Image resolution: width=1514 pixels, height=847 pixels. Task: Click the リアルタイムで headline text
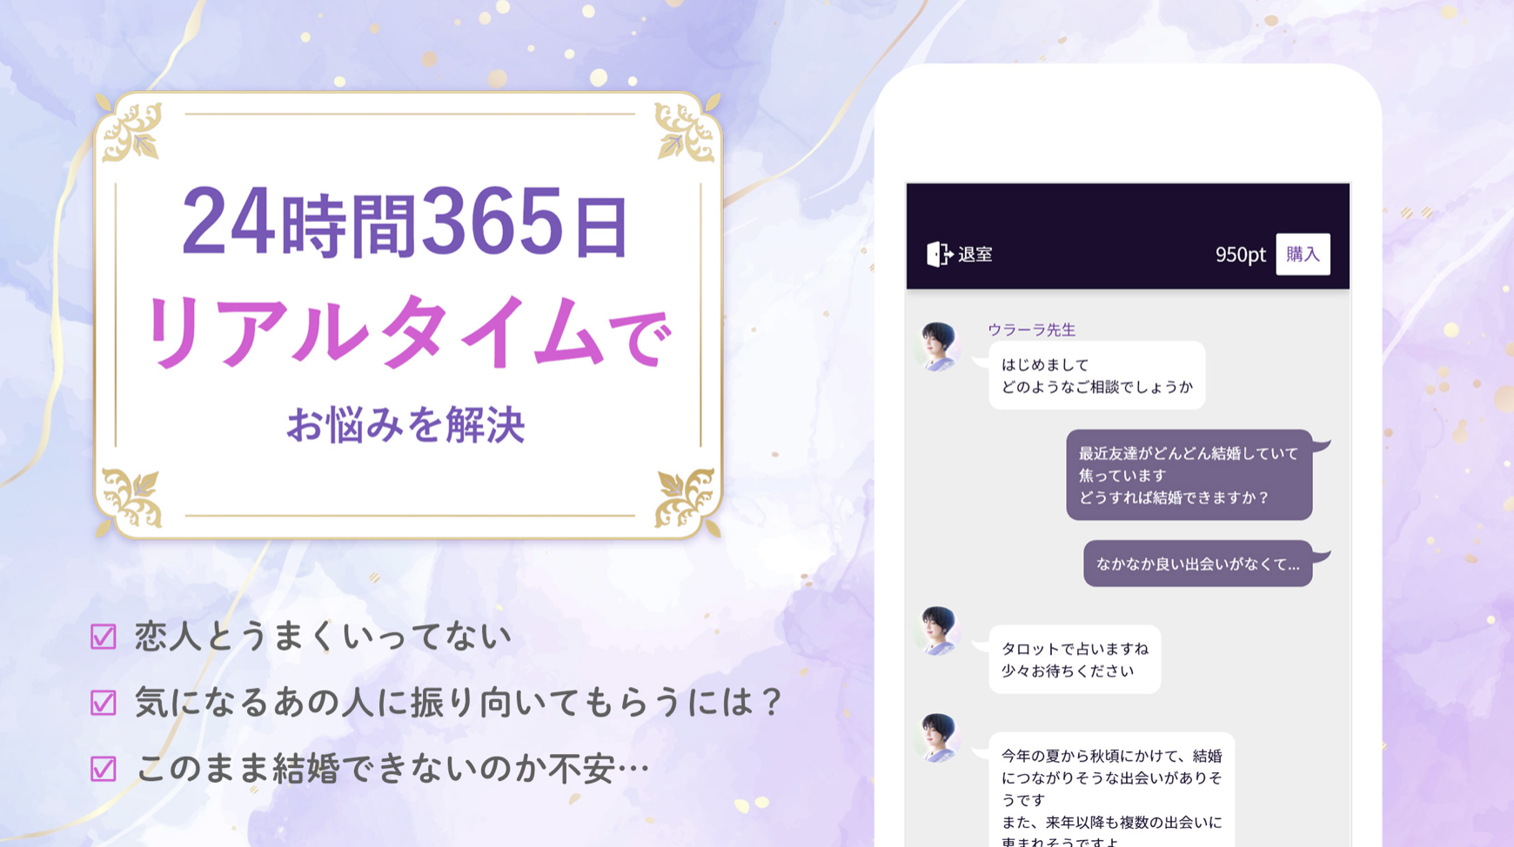pyautogui.click(x=407, y=333)
